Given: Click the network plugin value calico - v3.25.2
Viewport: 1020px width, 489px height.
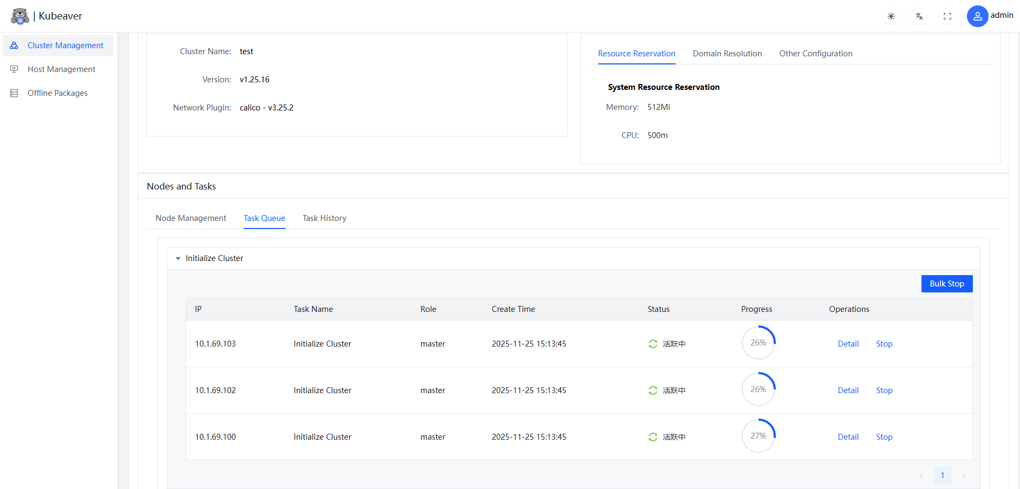Looking at the screenshot, I should click(266, 108).
